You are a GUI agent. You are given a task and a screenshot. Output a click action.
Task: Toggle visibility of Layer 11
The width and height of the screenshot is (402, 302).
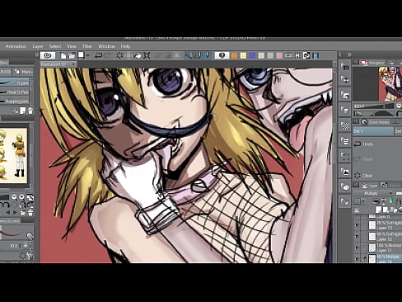[357, 248]
